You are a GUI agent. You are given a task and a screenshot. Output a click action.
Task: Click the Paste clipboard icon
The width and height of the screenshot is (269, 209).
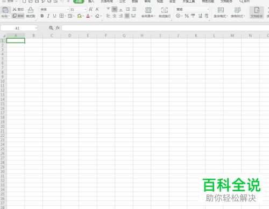(5, 10)
